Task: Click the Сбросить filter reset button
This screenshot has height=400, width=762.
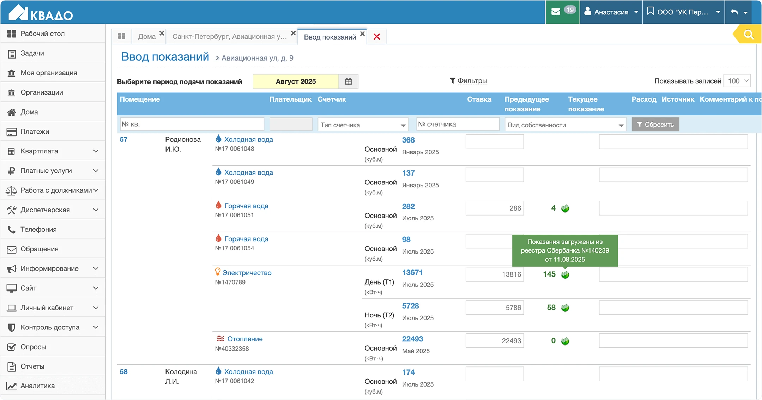Action: click(655, 125)
